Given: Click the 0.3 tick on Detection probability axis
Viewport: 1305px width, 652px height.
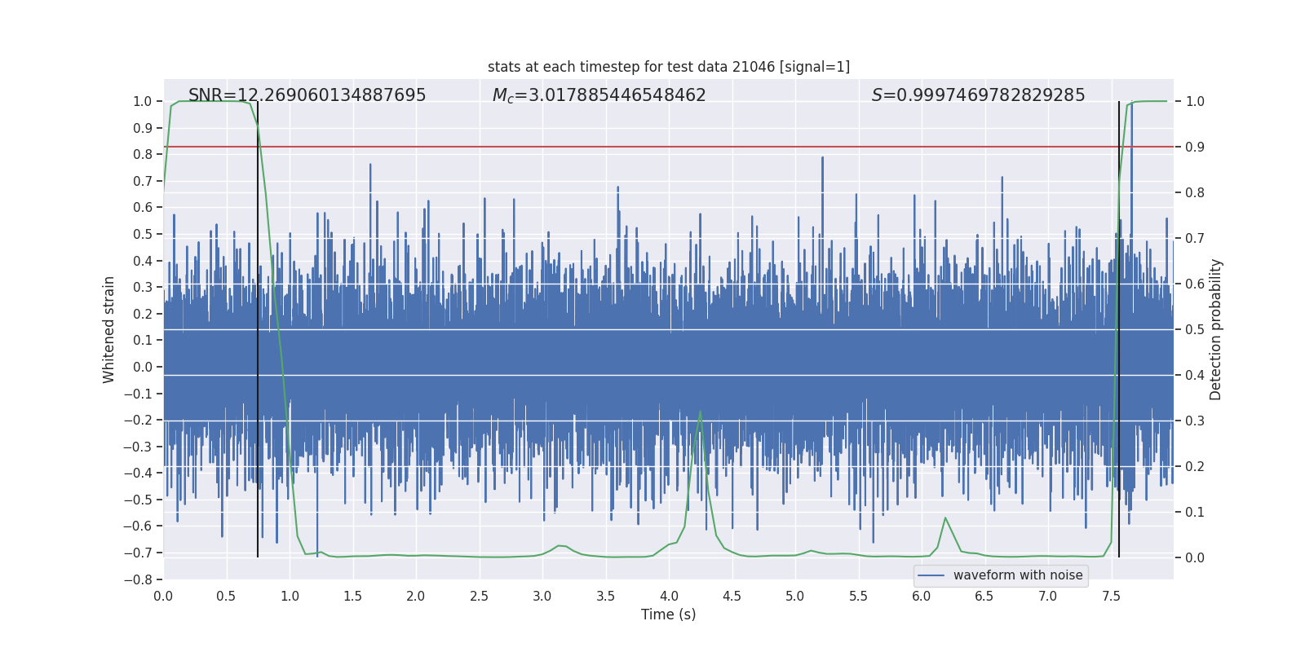Looking at the screenshot, I should (x=1195, y=421).
